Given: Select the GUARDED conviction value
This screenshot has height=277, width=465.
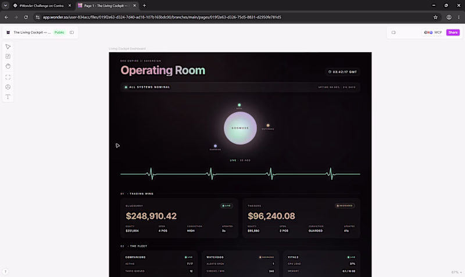Looking at the screenshot, I should 316,231.
